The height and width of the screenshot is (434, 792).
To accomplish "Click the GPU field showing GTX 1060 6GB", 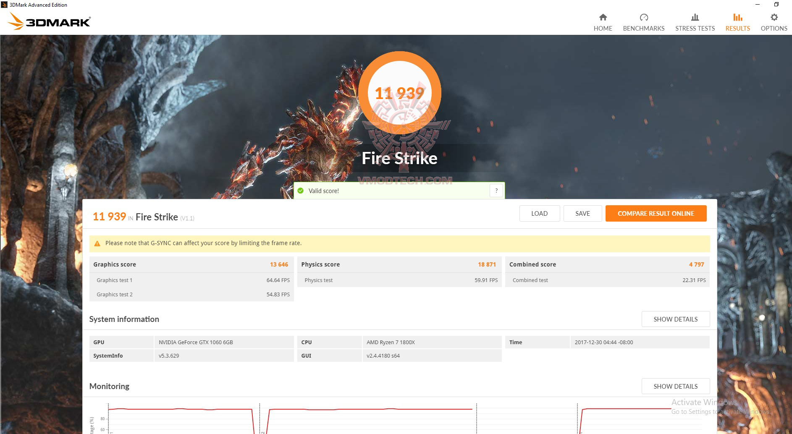I will click(x=196, y=342).
